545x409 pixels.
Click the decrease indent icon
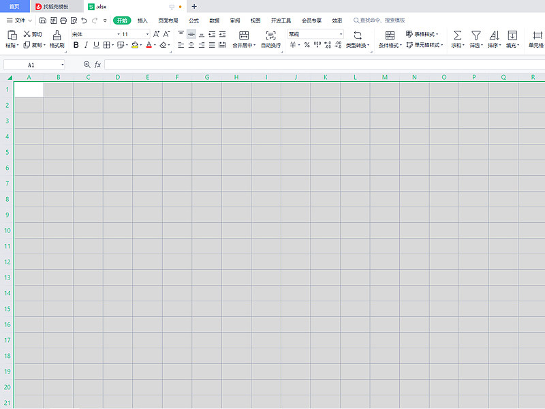(x=212, y=33)
